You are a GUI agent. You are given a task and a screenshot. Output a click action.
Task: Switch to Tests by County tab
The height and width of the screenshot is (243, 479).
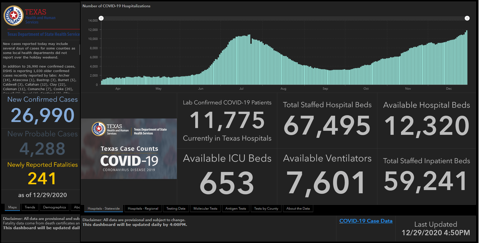coord(266,209)
